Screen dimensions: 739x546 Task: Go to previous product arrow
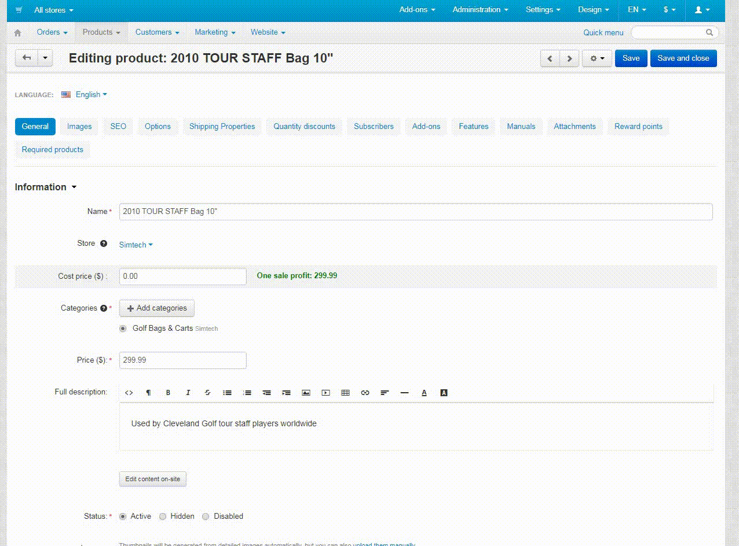(550, 58)
